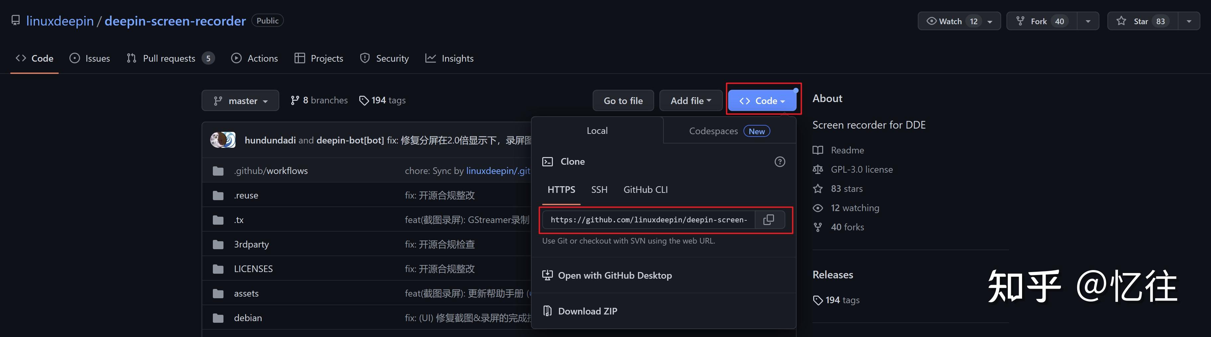
Task: Click the GPL-3.0 license scale icon
Action: [x=818, y=169]
